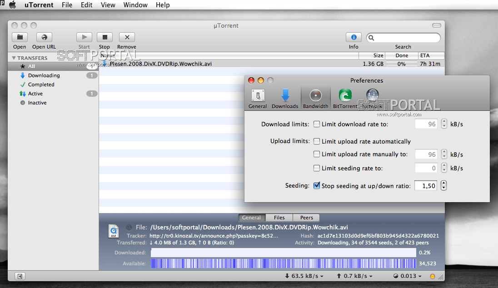Screen dimensions: 498x288
Task: Open the Window menu
Action: (135, 5)
